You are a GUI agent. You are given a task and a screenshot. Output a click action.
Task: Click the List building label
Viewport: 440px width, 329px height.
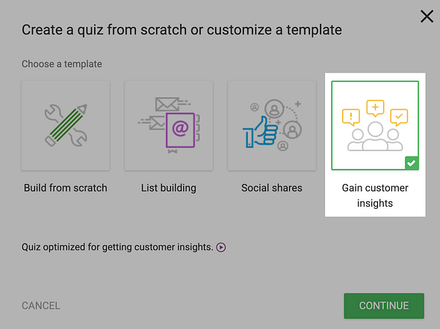click(x=169, y=188)
